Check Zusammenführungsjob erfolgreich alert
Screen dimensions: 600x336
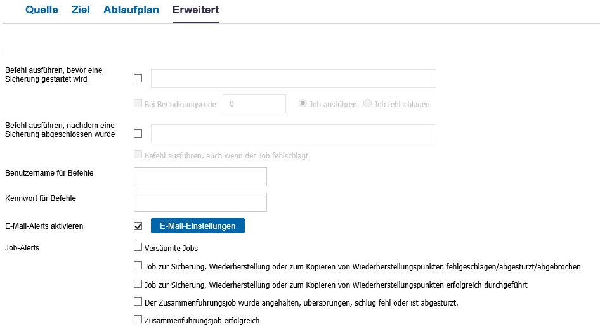pyautogui.click(x=138, y=320)
